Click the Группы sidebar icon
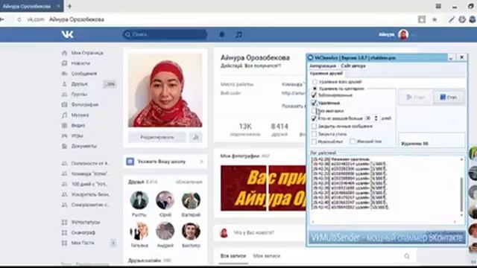Screen dimensions: 477x268 (x=64, y=95)
